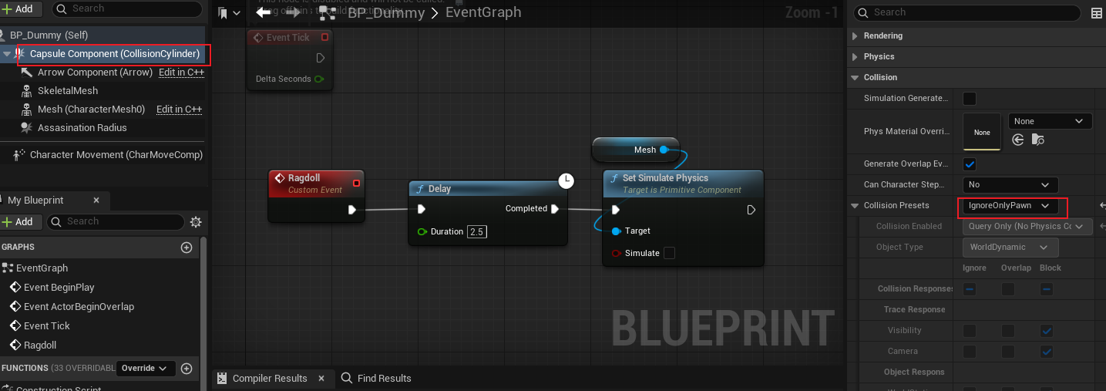Viewport: 1106px width, 391px height.
Task: Click the Event BeginPlay event icon
Action: (x=15, y=288)
